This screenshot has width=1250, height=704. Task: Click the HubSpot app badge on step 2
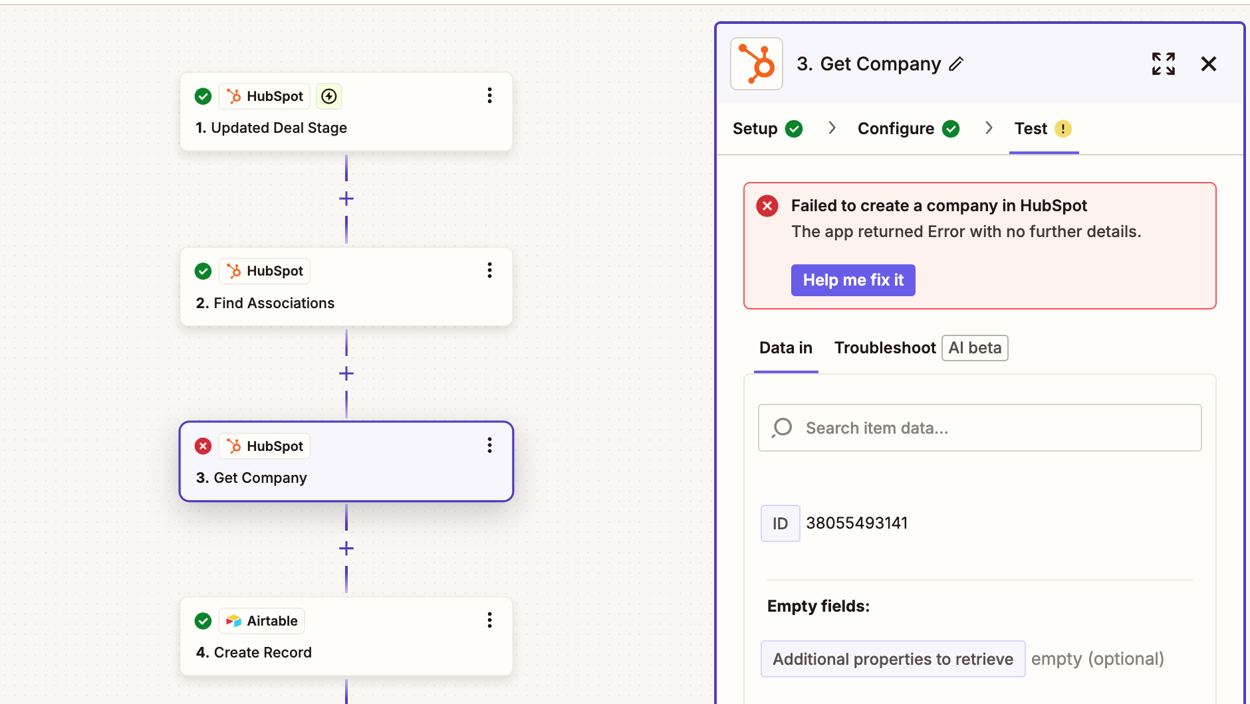click(x=265, y=271)
